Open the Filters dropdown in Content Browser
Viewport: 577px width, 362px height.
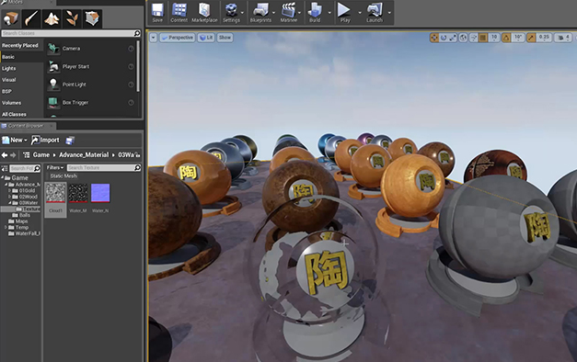click(x=55, y=167)
